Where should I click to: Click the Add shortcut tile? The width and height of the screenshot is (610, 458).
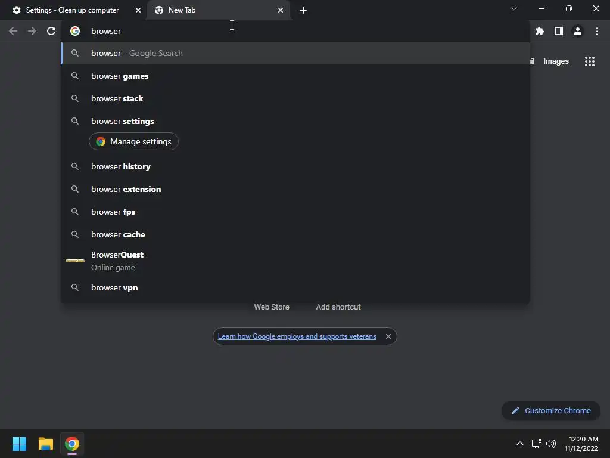point(338,307)
